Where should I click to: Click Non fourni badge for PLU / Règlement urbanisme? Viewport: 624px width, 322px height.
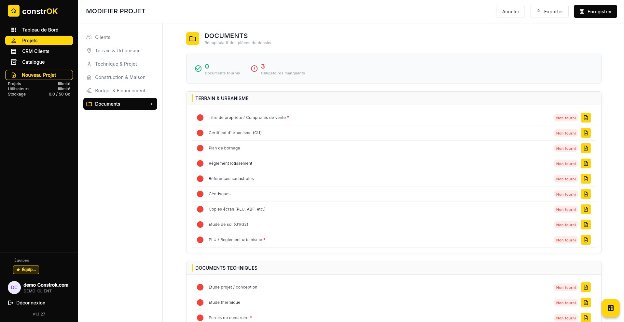566,240
